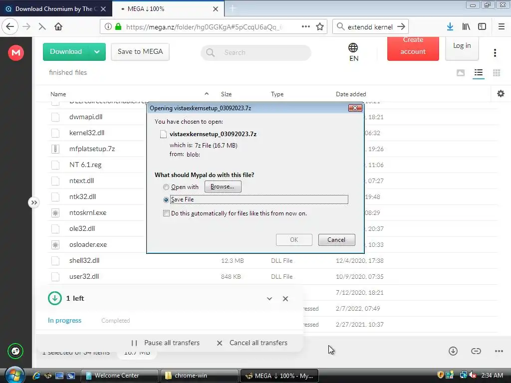Cancel all transfers

(252, 343)
